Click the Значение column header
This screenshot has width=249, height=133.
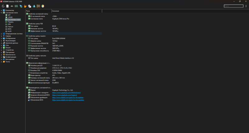[55, 11]
